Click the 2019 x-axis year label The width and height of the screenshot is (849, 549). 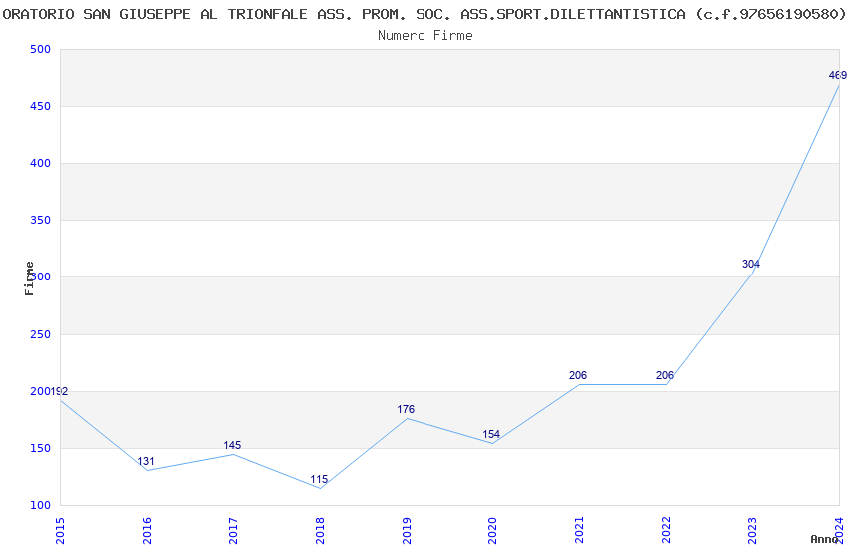click(407, 530)
